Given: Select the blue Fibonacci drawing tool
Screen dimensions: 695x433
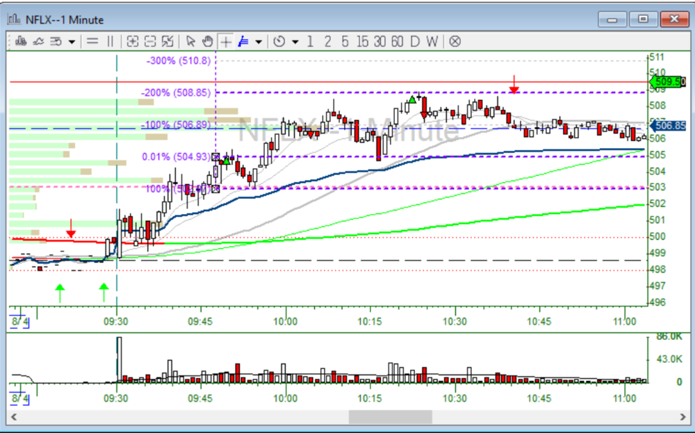Looking at the screenshot, I should (243, 42).
